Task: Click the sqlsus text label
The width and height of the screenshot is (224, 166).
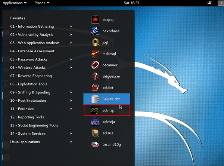Action: (x=108, y=133)
